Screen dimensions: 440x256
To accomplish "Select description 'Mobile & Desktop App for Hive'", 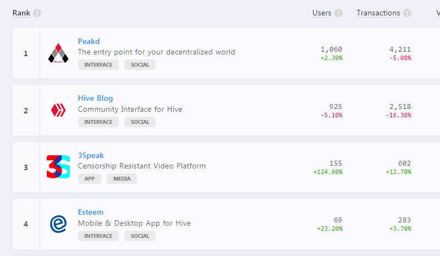I will 134,223.
